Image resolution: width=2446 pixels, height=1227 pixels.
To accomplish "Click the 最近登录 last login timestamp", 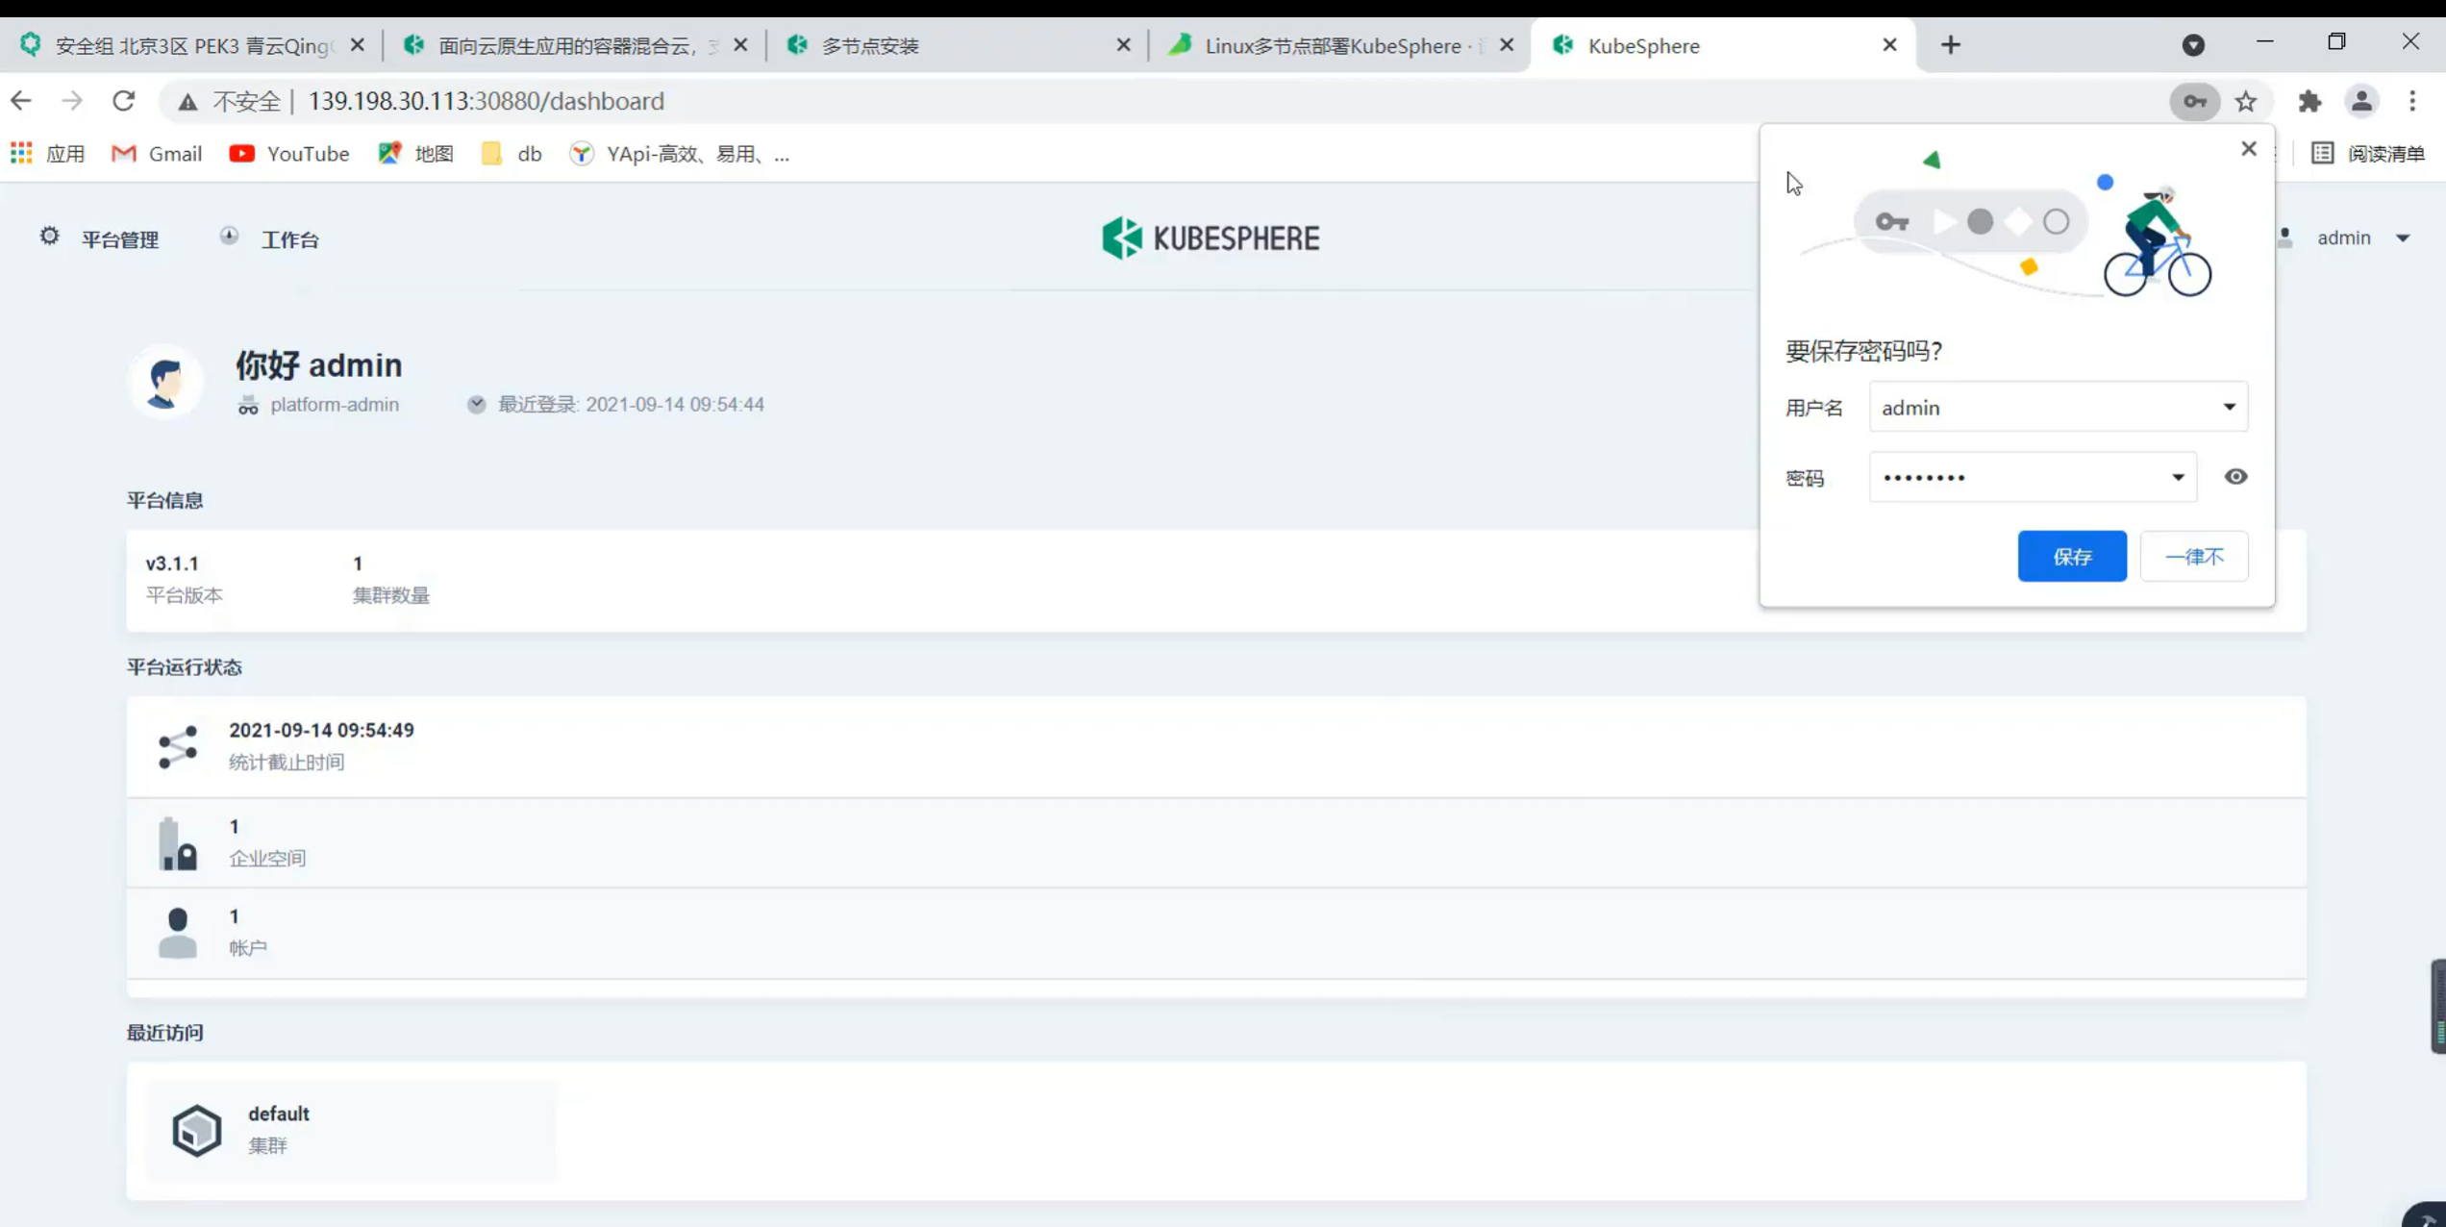I will [x=631, y=405].
